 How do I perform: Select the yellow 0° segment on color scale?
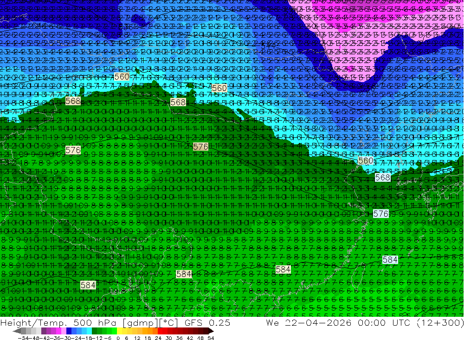coord(120,331)
